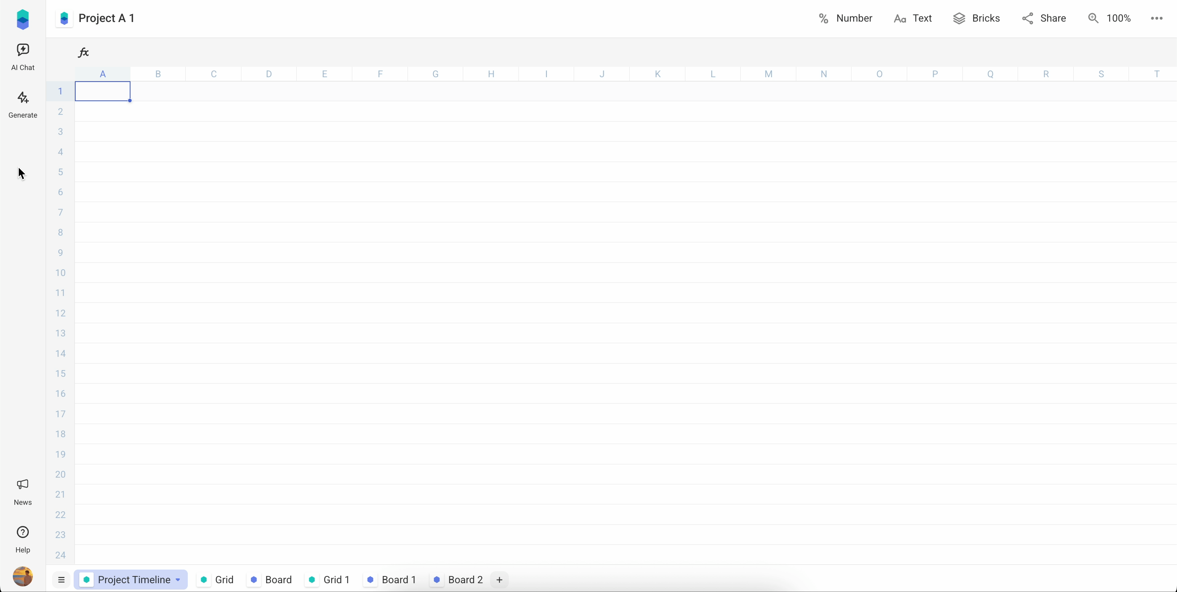Select column header D
The height and width of the screenshot is (592, 1177).
(x=269, y=74)
